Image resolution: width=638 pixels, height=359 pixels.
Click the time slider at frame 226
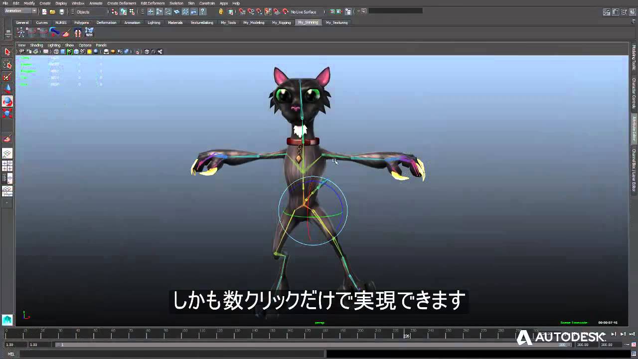click(406, 334)
